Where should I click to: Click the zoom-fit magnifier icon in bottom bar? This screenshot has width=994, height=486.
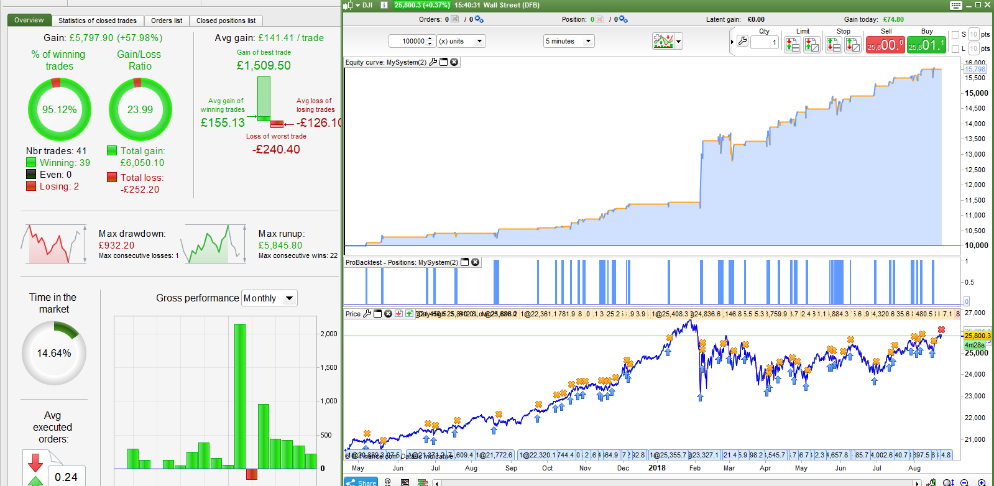(x=948, y=482)
